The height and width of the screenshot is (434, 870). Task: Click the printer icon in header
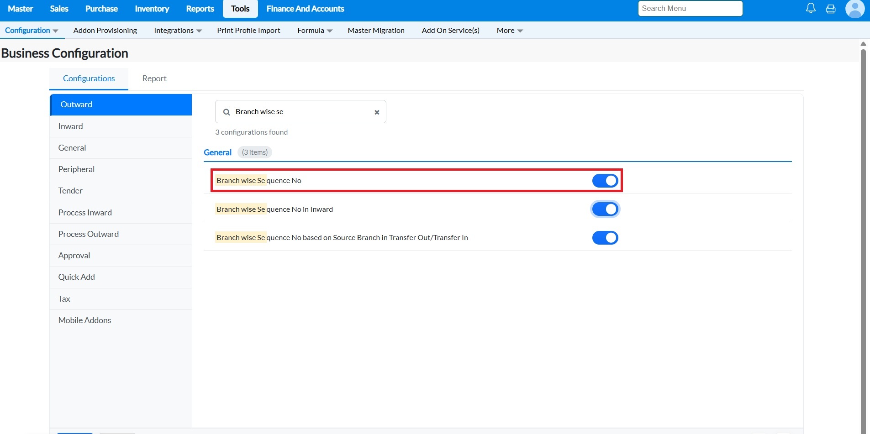click(x=831, y=9)
